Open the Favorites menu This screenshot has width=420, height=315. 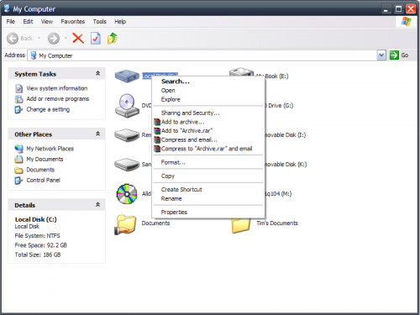click(x=73, y=22)
